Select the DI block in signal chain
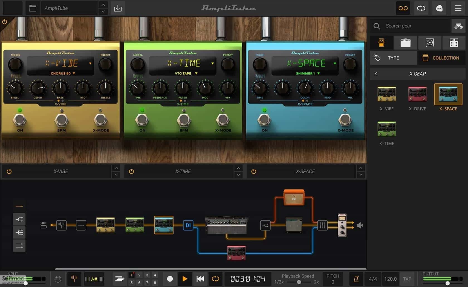Viewport: 468px width, 287px height. [188, 225]
